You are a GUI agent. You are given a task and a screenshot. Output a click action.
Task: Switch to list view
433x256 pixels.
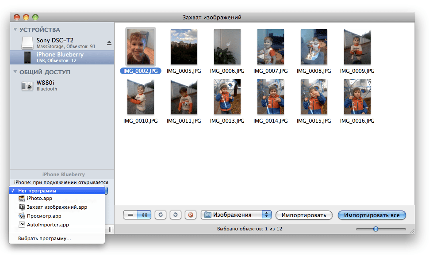click(130, 215)
